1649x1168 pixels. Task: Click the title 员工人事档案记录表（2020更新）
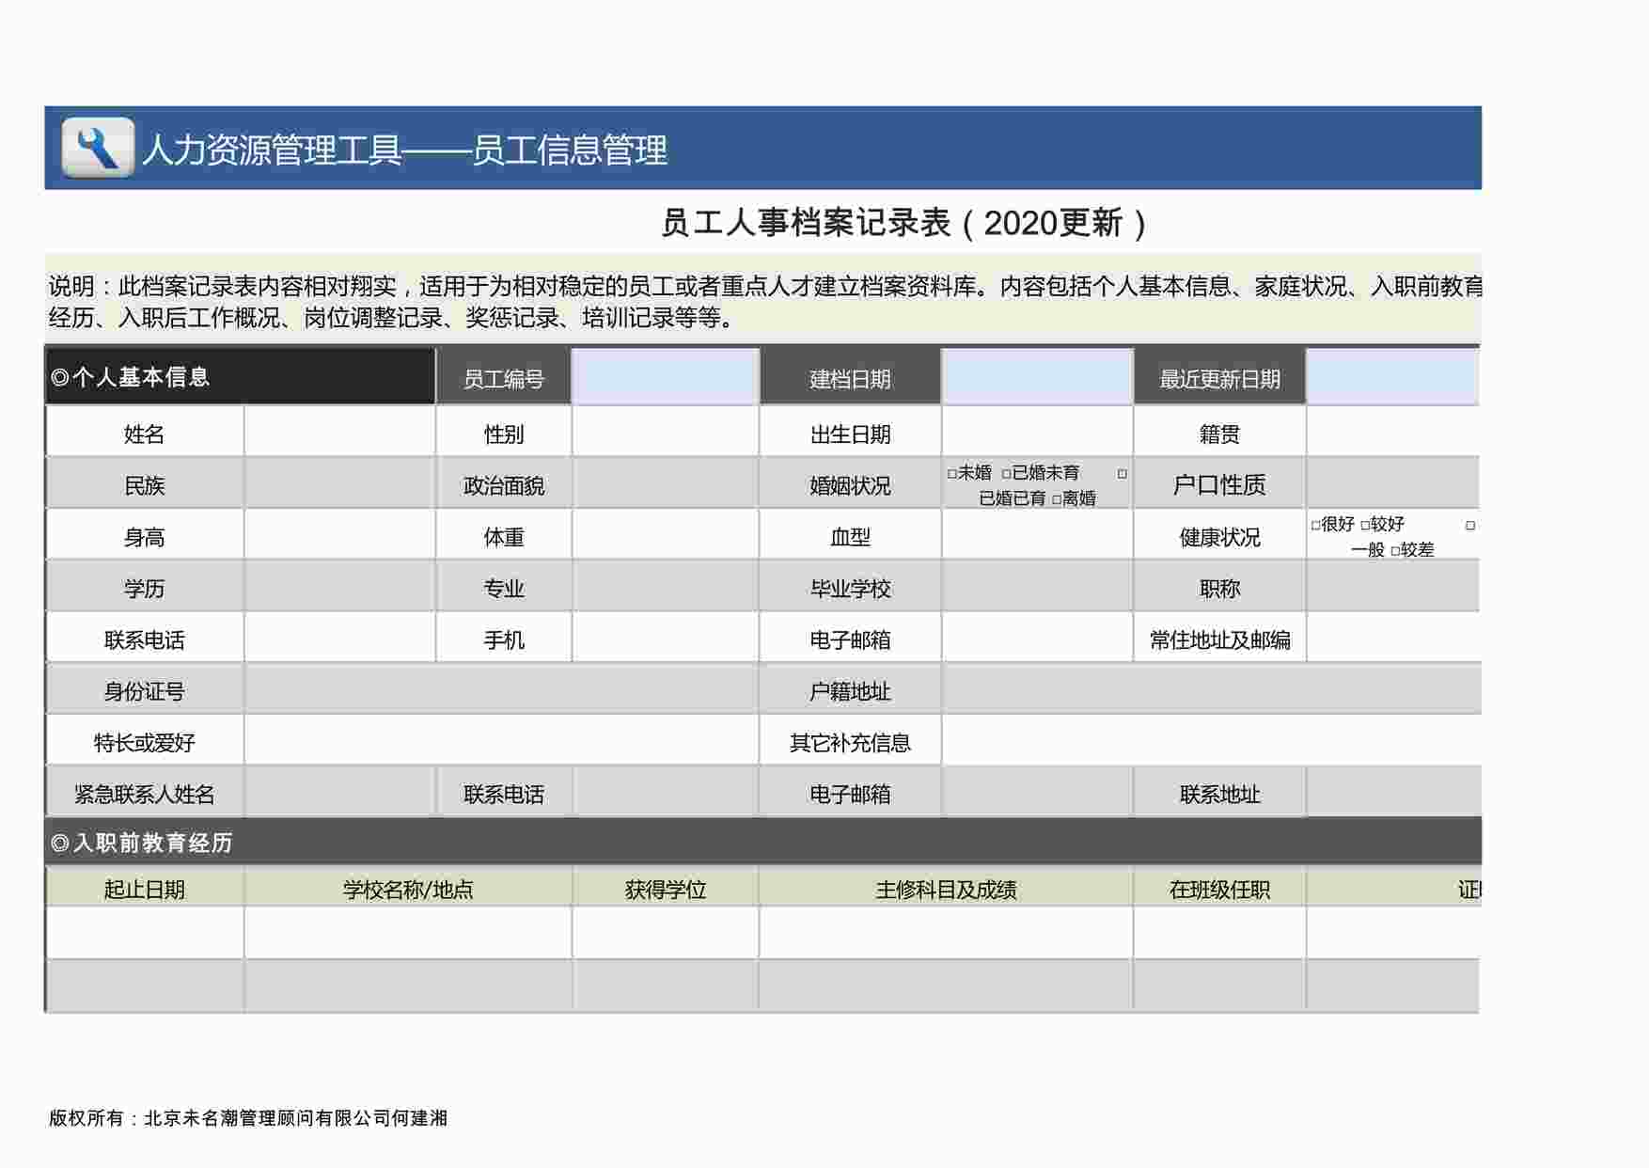pyautogui.click(x=904, y=223)
